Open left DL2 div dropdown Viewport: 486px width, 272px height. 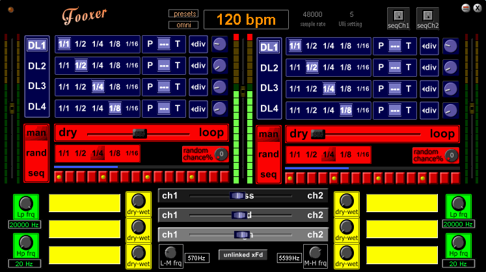click(198, 66)
